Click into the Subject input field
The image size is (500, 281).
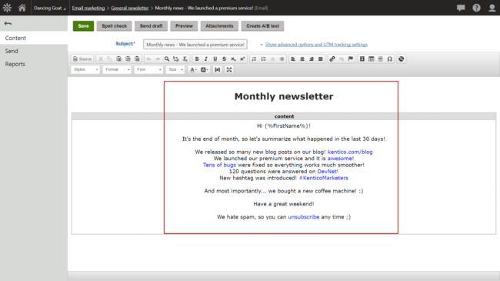click(195, 45)
